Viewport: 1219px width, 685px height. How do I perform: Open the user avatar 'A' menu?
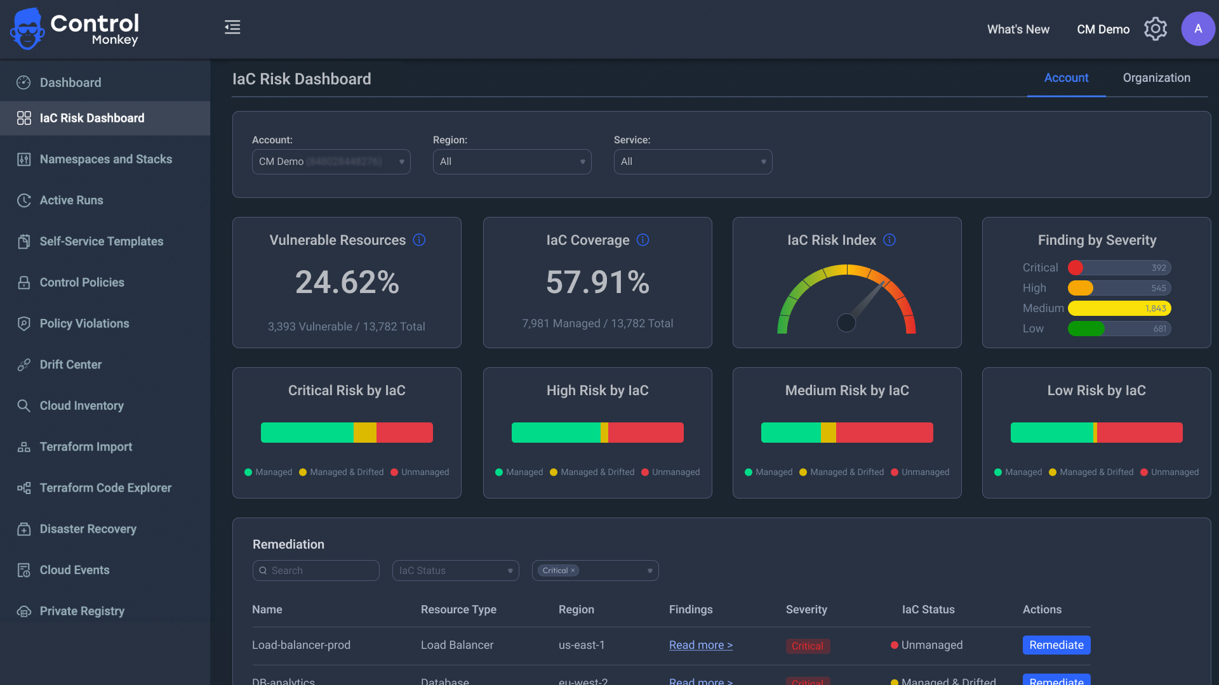click(x=1198, y=29)
